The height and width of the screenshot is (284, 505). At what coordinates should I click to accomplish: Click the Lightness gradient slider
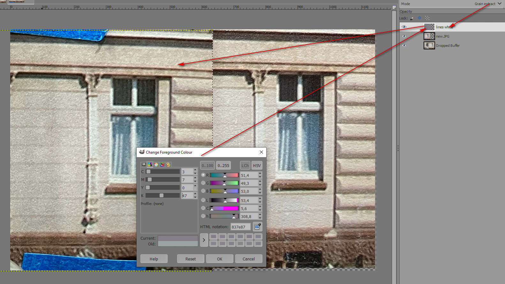(224, 200)
